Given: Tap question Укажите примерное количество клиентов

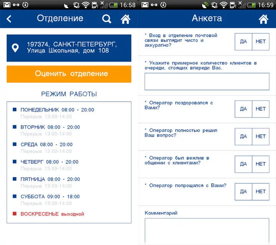Looking at the screenshot, I should 200,65.
